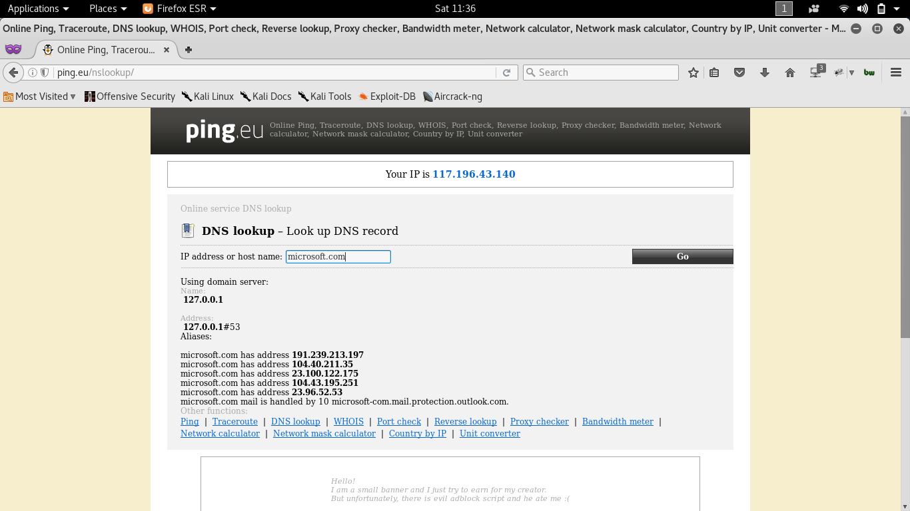Open the Places menu
The width and height of the screenshot is (910, 511).
(x=108, y=9)
